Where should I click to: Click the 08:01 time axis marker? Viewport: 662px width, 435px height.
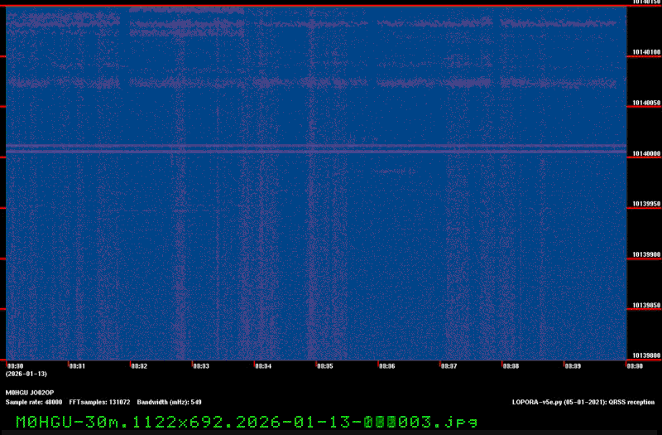(x=77, y=365)
